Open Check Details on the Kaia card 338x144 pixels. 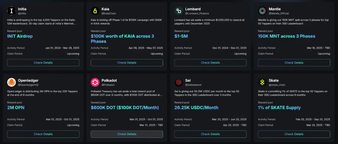pos(127,62)
